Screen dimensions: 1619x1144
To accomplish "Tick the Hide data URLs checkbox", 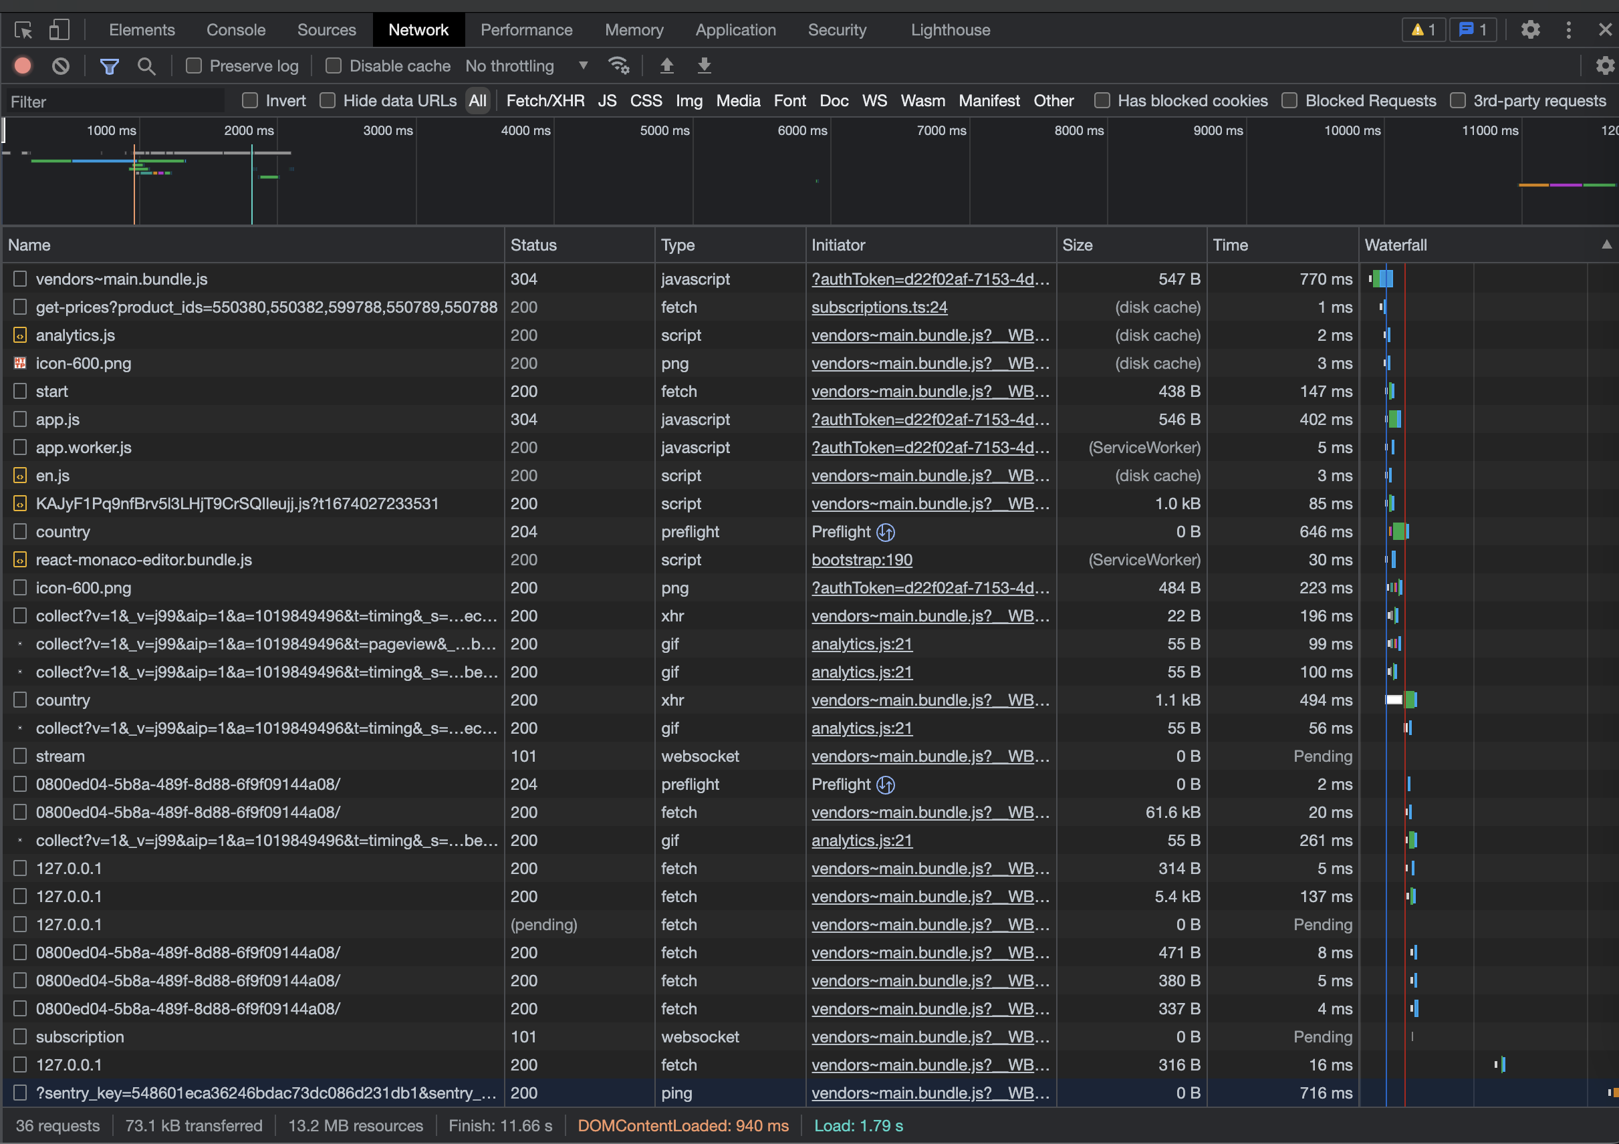I will click(327, 101).
